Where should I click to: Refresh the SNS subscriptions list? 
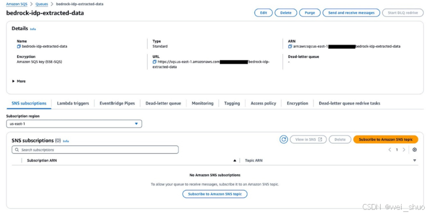[x=283, y=139]
